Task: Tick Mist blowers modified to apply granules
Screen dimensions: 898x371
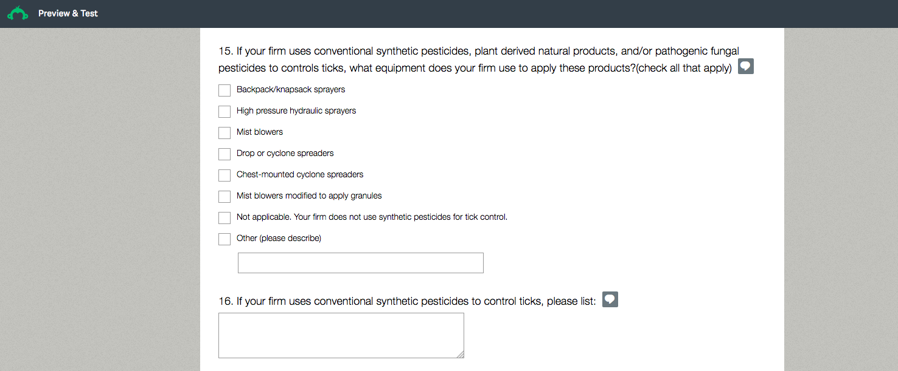Action: (224, 197)
